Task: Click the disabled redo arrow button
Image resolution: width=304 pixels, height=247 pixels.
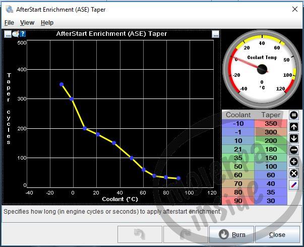Action: [x=186, y=234]
